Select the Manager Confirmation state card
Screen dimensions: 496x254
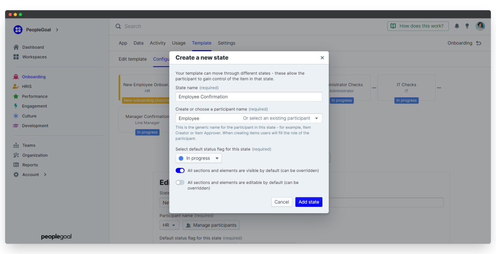click(144, 120)
